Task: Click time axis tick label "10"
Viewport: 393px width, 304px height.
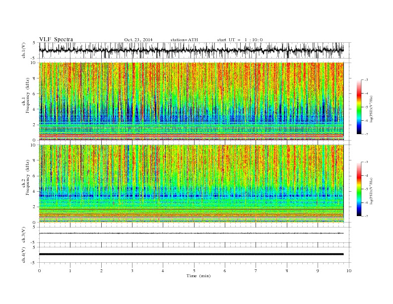Action: [349, 271]
